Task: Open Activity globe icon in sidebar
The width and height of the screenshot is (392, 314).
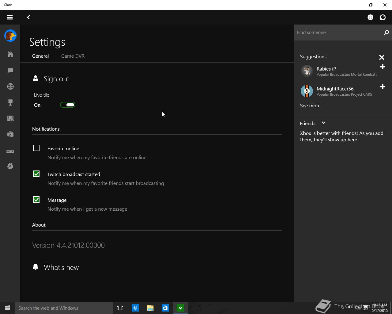Action: (10, 86)
